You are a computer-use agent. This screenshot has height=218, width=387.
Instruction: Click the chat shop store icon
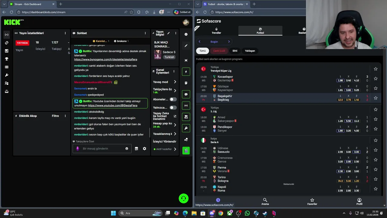coord(136,149)
